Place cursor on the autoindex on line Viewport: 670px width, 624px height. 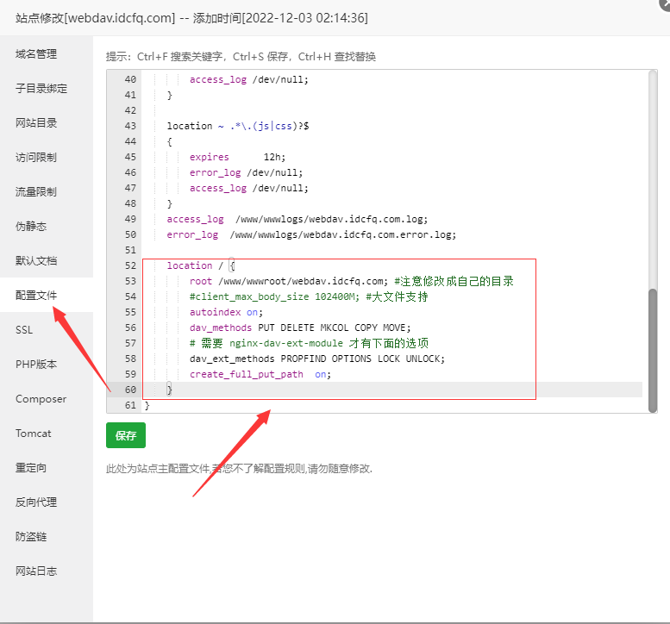tap(226, 312)
